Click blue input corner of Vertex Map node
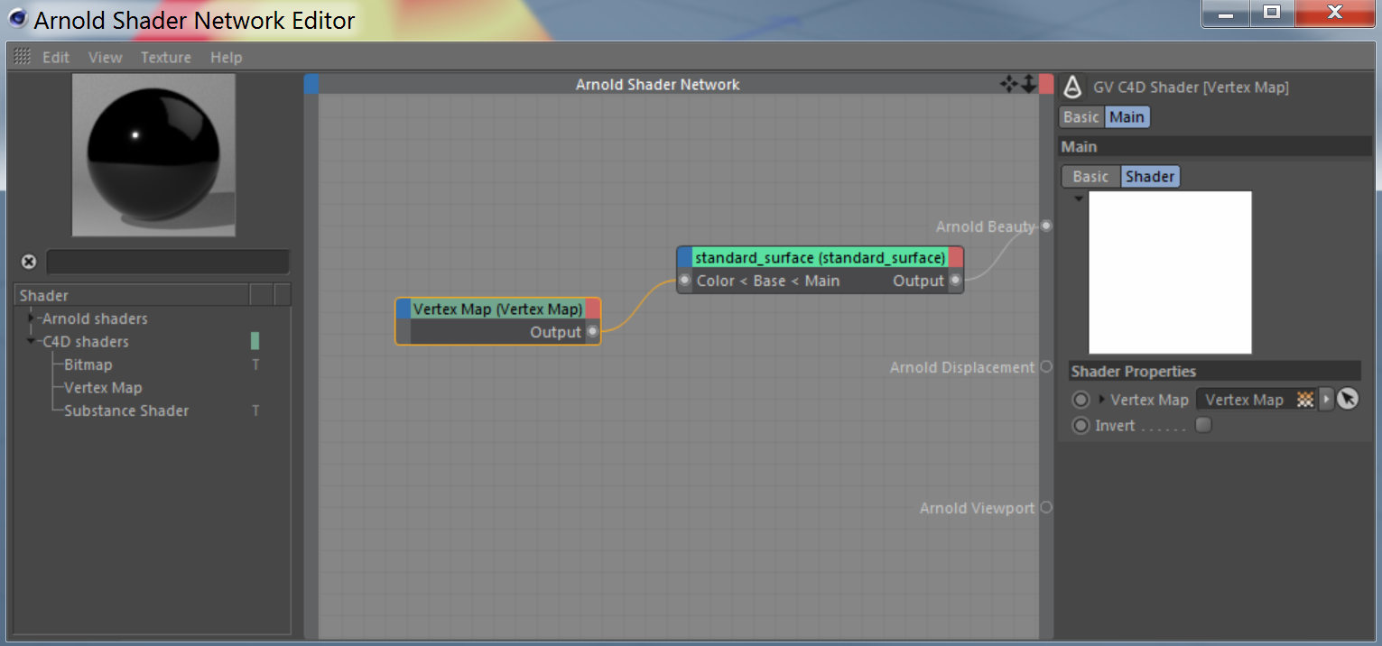The height and width of the screenshot is (646, 1382). pyautogui.click(x=403, y=309)
